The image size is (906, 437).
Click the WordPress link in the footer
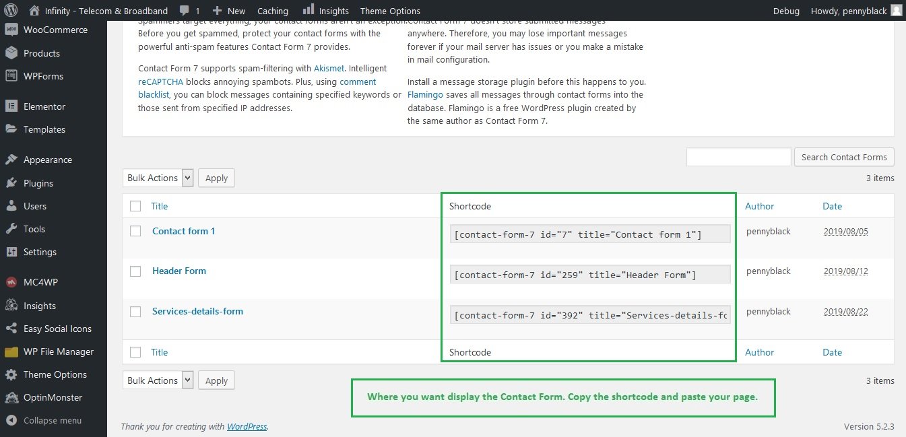(247, 426)
